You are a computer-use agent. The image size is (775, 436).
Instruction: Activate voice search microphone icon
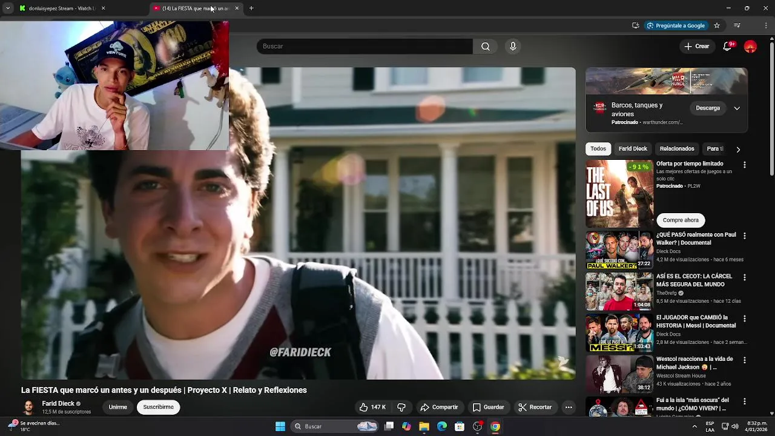pos(513,47)
